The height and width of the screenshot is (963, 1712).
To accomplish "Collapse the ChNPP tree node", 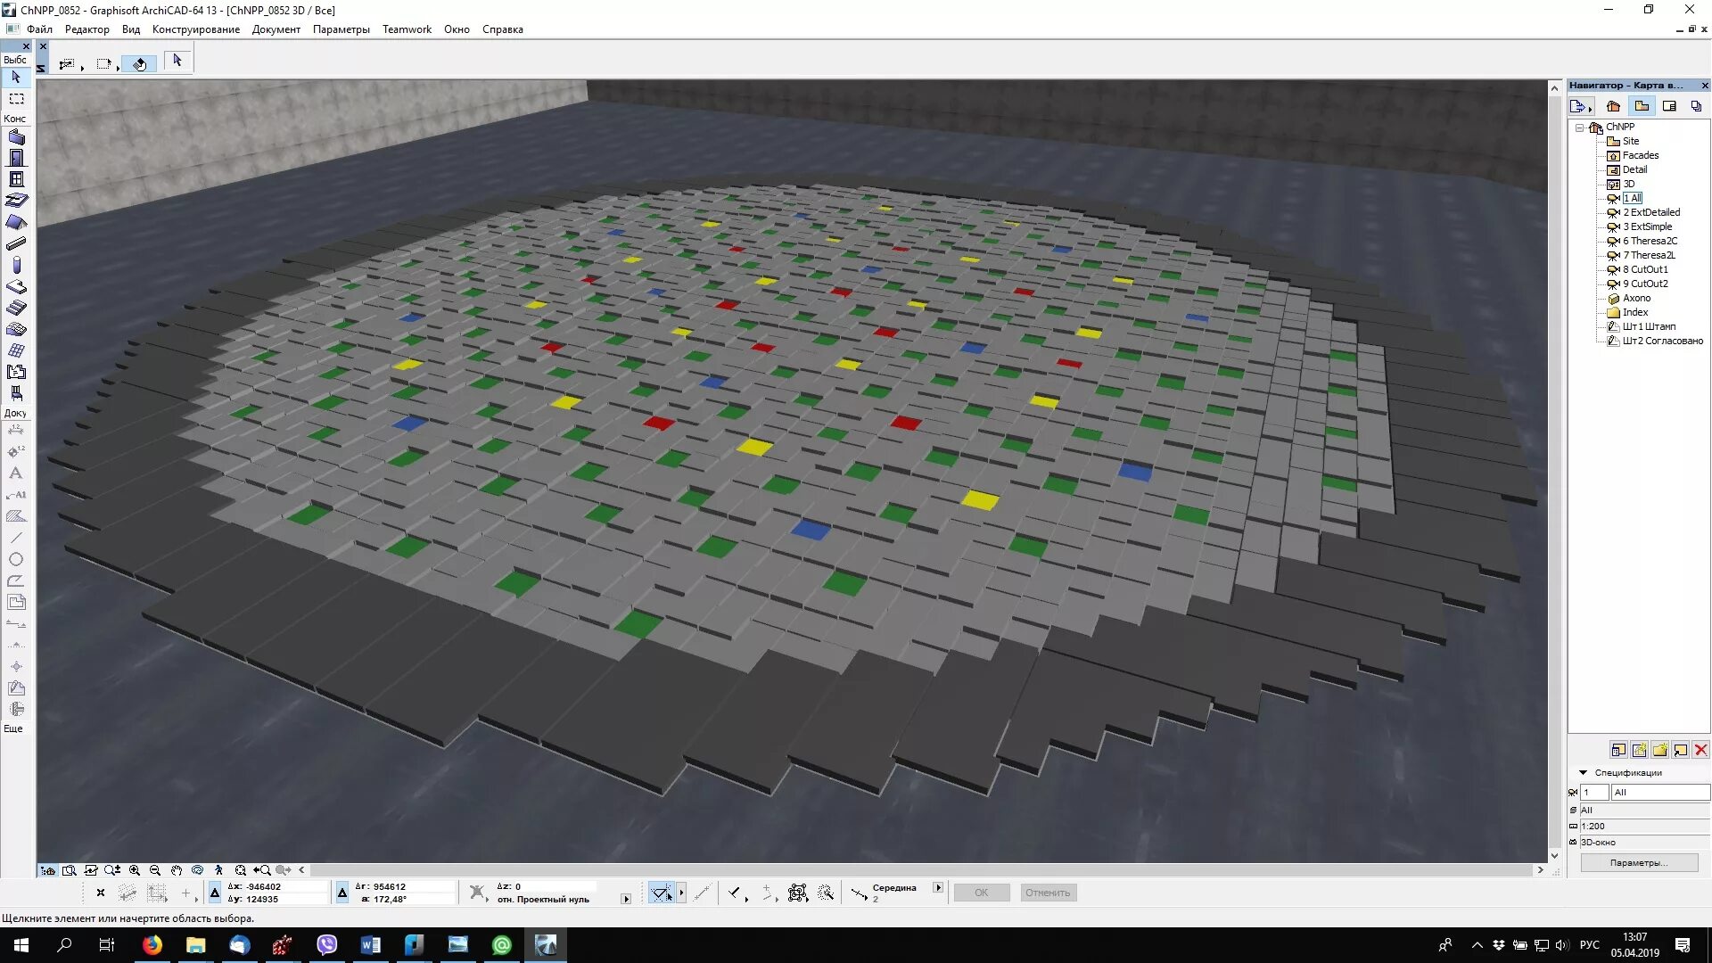I will [x=1580, y=128].
